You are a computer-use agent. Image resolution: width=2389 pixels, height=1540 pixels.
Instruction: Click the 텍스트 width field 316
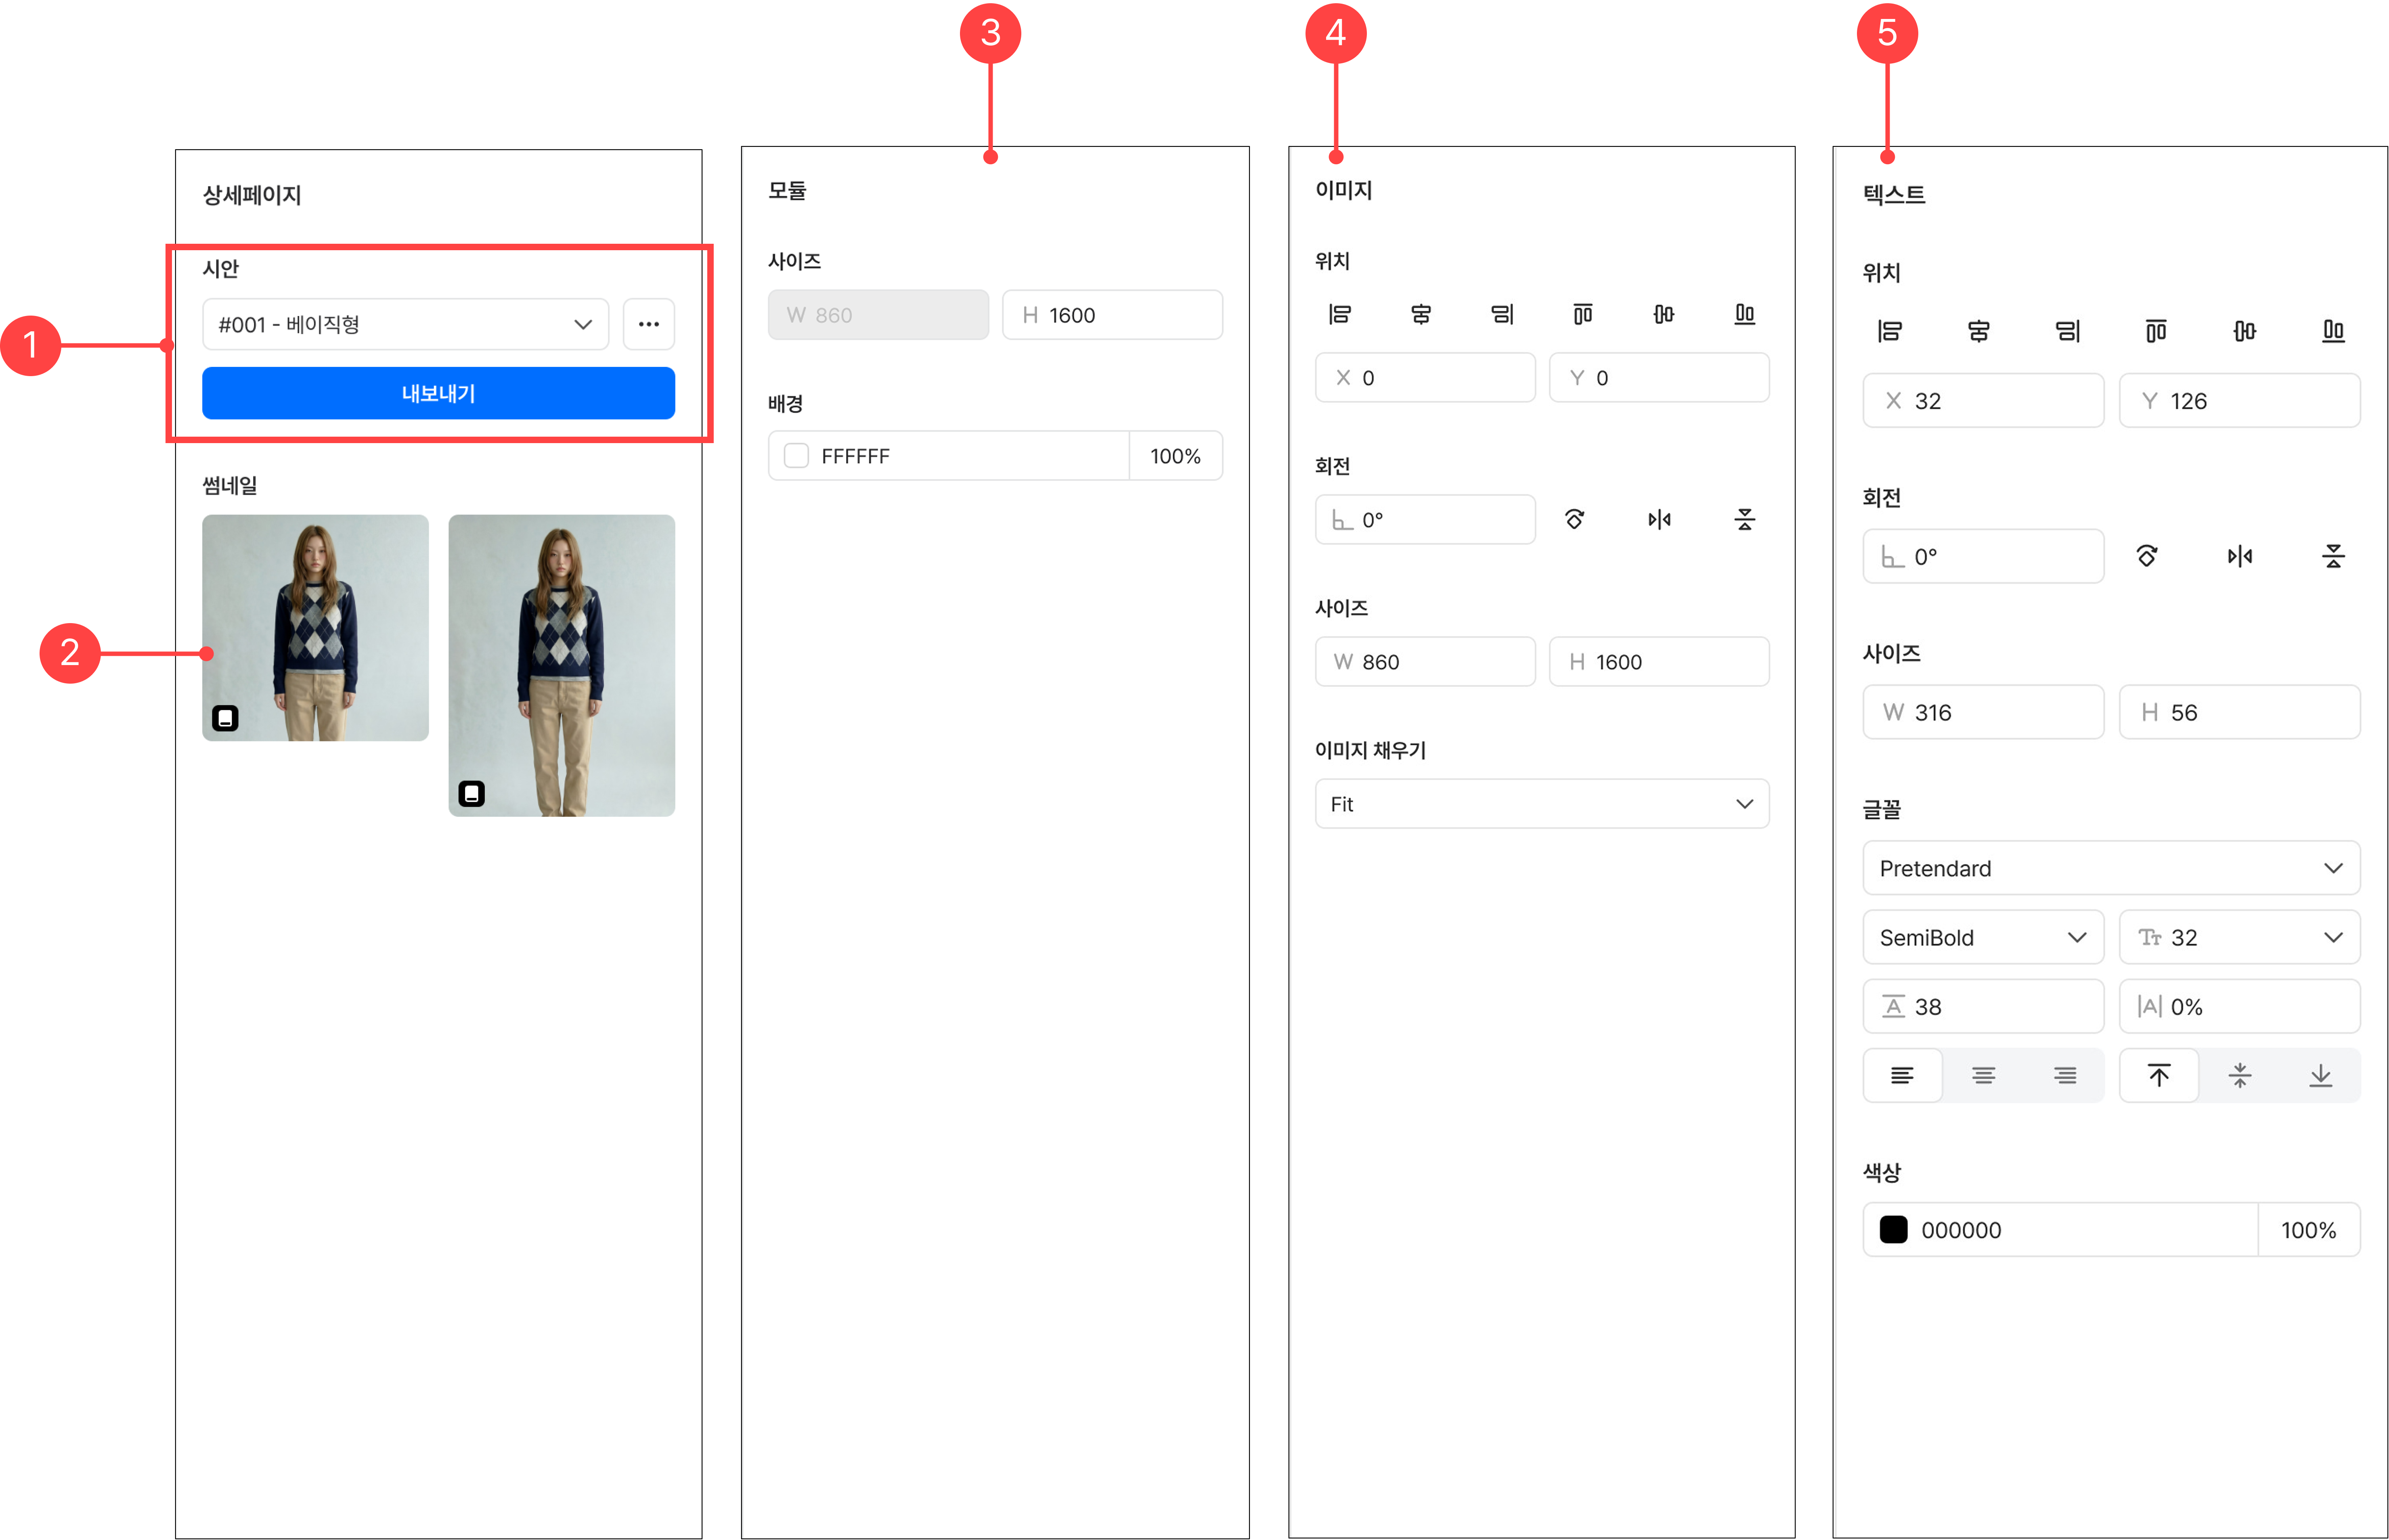1984,712
